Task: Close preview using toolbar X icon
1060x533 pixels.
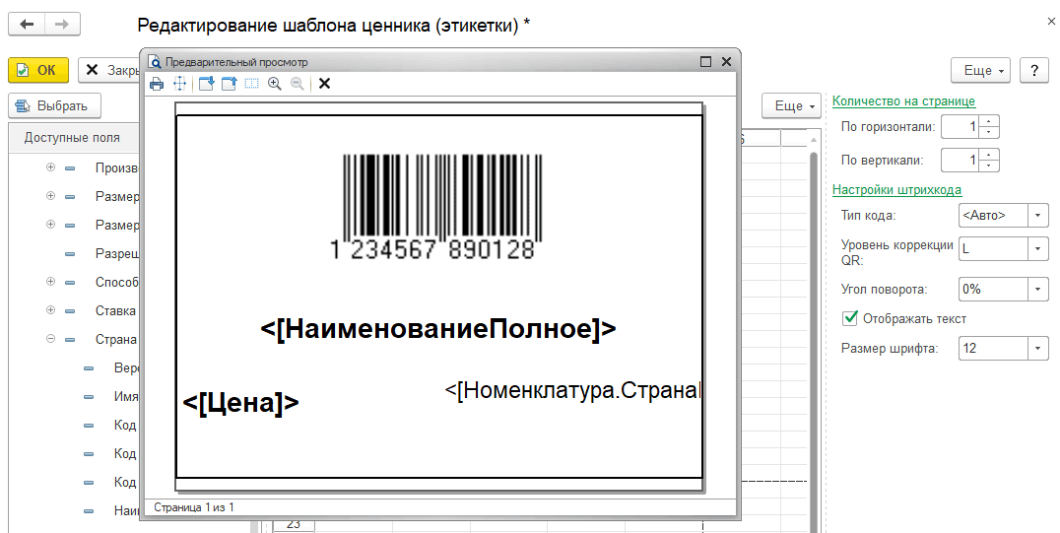Action: tap(324, 84)
